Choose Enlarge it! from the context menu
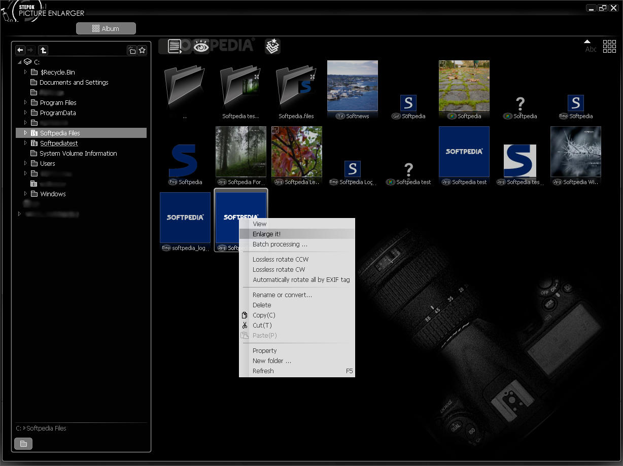623x466 pixels. pyautogui.click(x=297, y=234)
